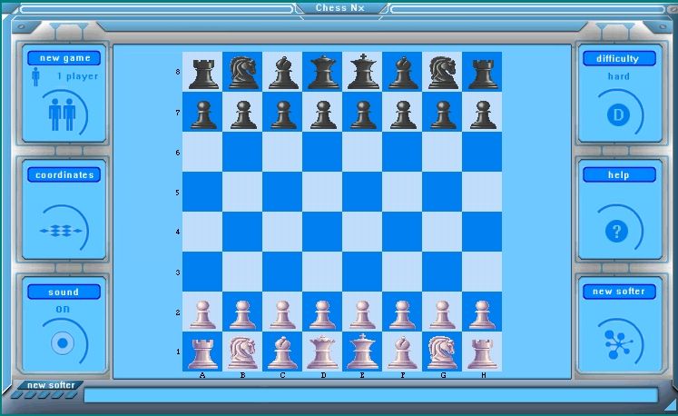This screenshot has height=416, width=678.
Task: Select the white rook on H1
Action: pos(482,352)
